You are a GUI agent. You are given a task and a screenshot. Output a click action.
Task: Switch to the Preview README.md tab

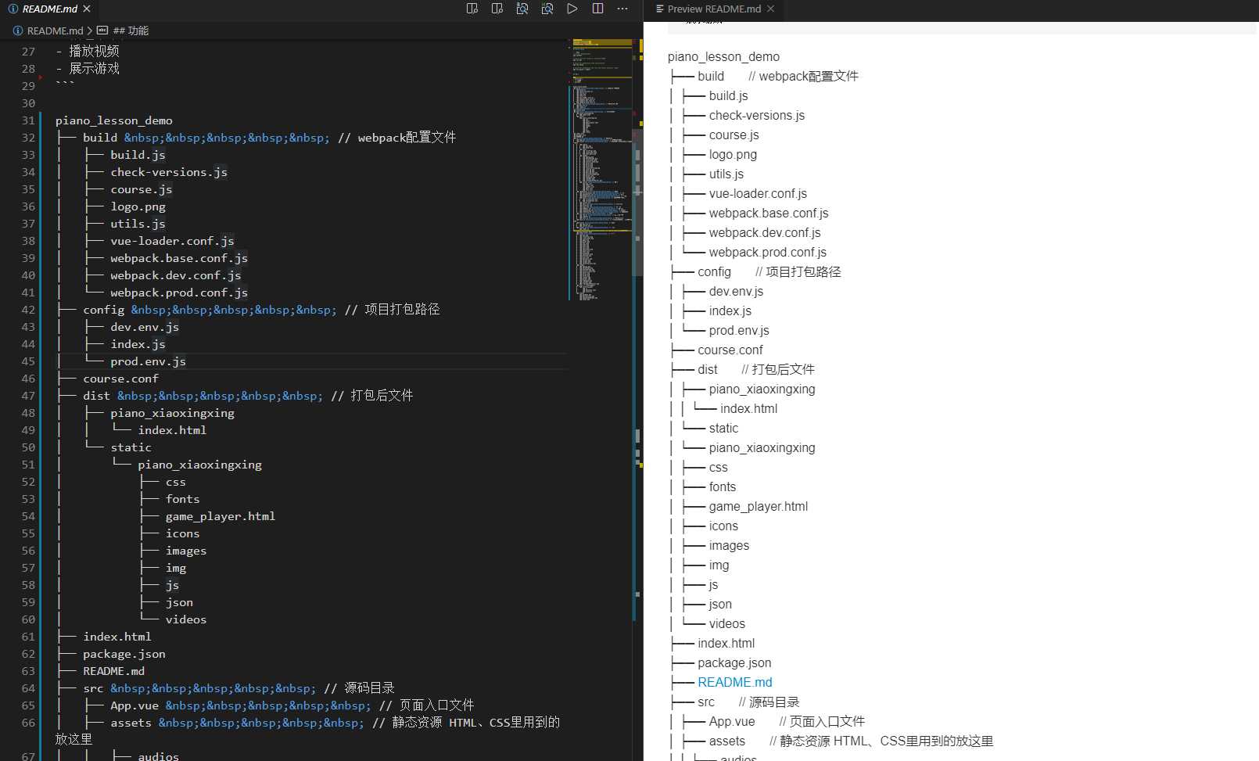714,9
